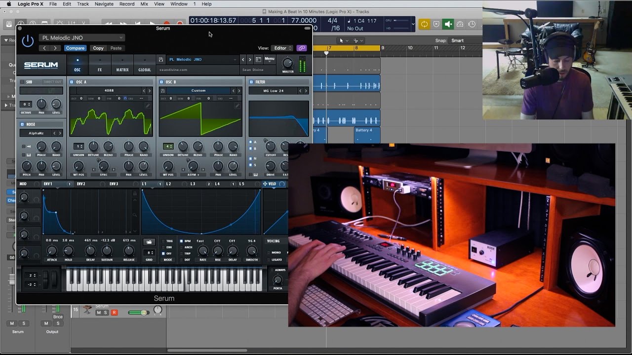Click the clock icon in Logic toolbar
The height and width of the screenshot is (355, 632).
click(x=472, y=24)
